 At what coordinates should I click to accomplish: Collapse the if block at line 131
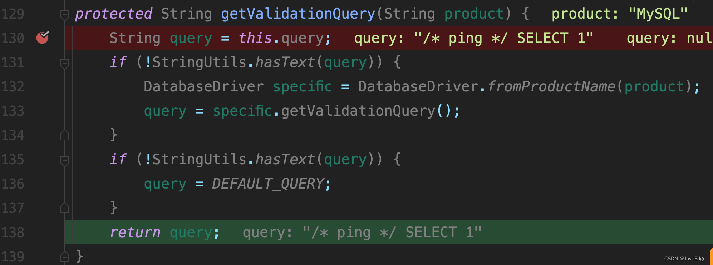65,64
